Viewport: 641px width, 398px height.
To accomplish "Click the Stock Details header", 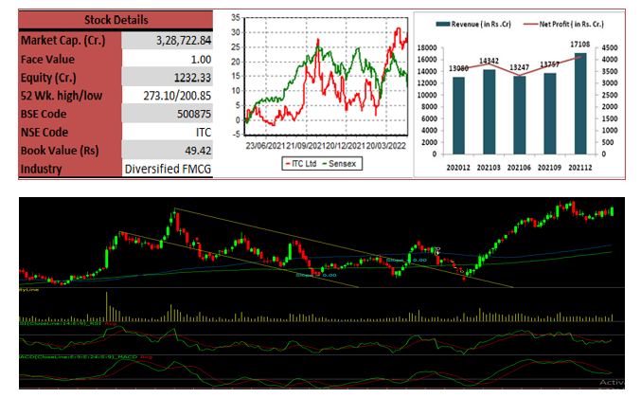I will 116,20.
